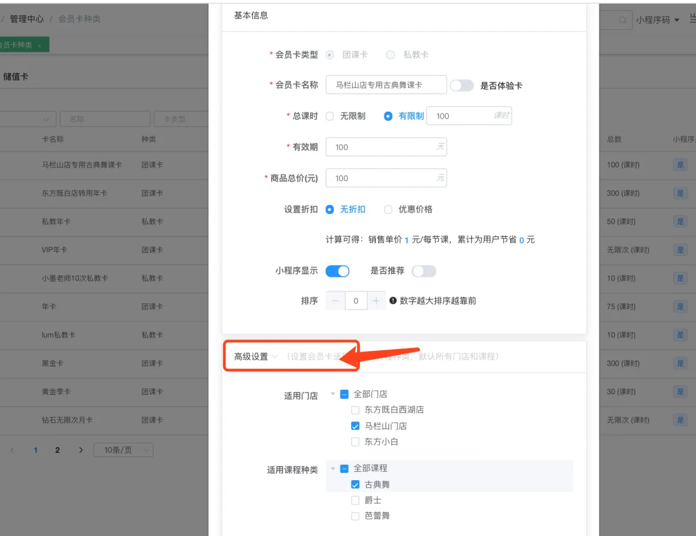The height and width of the screenshot is (536, 696).
Task: Check the 东方既白西湖店 checkbox
Action: (355, 410)
